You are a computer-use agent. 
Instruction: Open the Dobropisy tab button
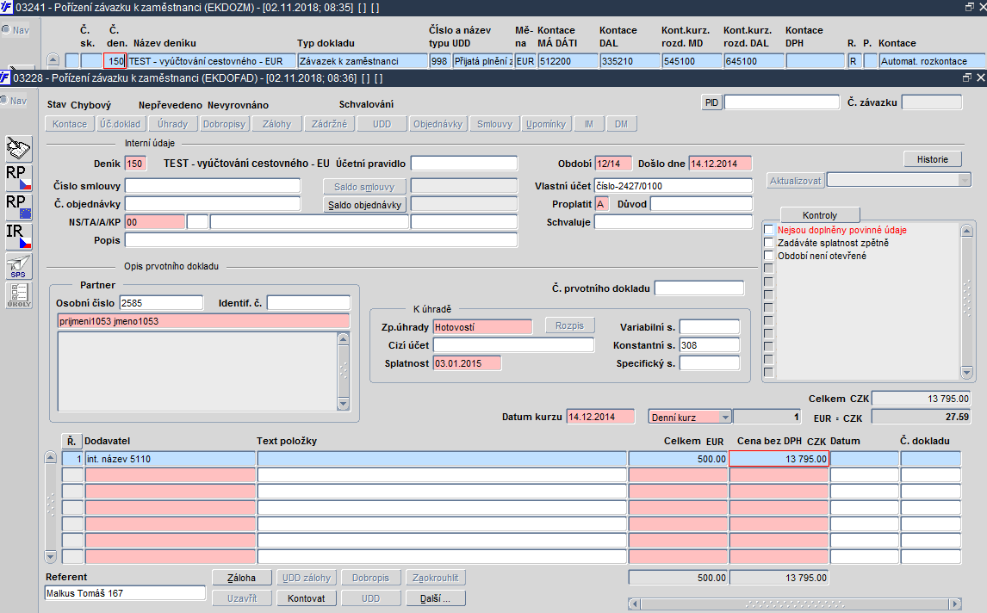(224, 124)
